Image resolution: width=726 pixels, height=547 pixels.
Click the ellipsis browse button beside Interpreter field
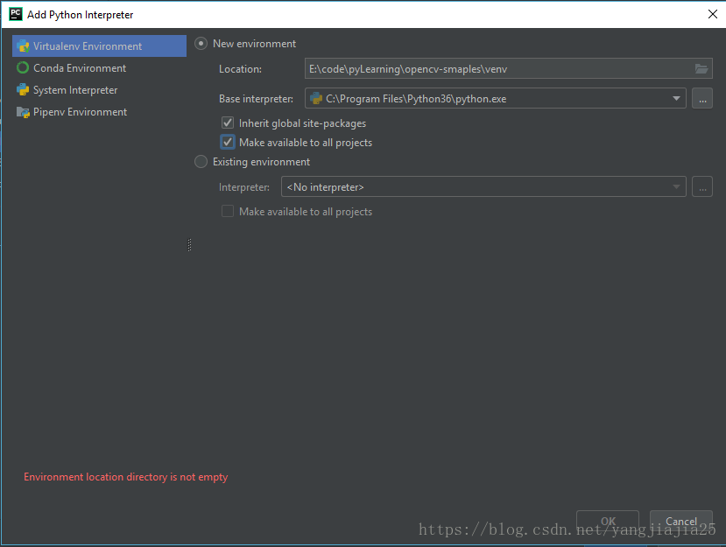pyautogui.click(x=701, y=186)
